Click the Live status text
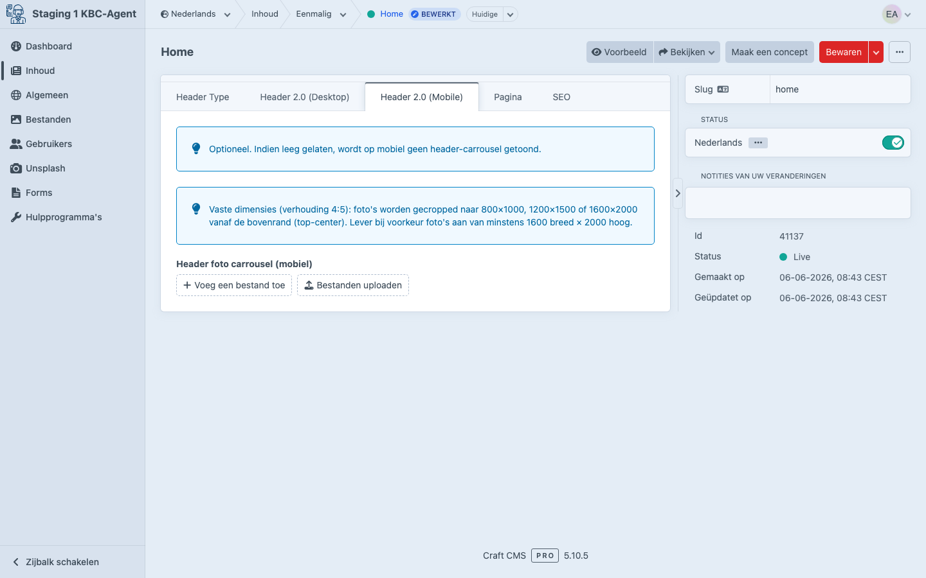Viewport: 926px width, 578px height. 802,257
